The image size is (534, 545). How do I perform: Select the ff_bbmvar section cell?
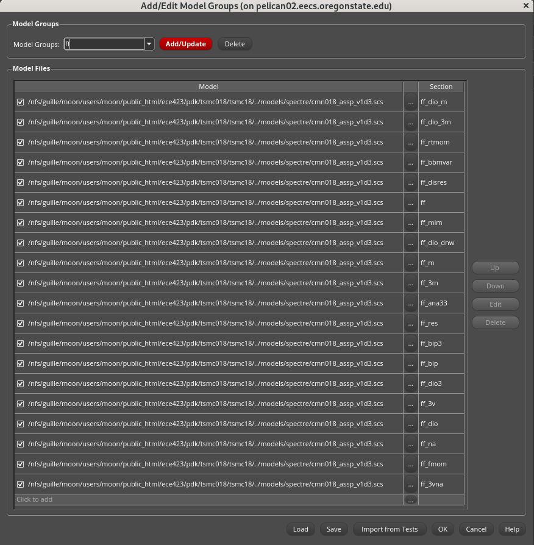tap(441, 163)
